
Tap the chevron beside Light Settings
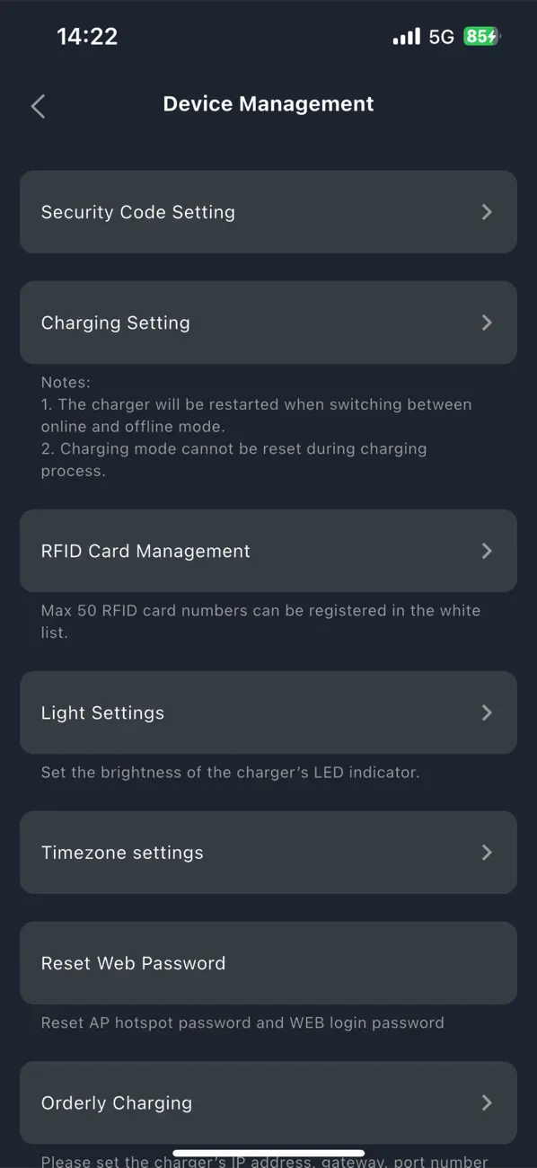click(x=488, y=712)
